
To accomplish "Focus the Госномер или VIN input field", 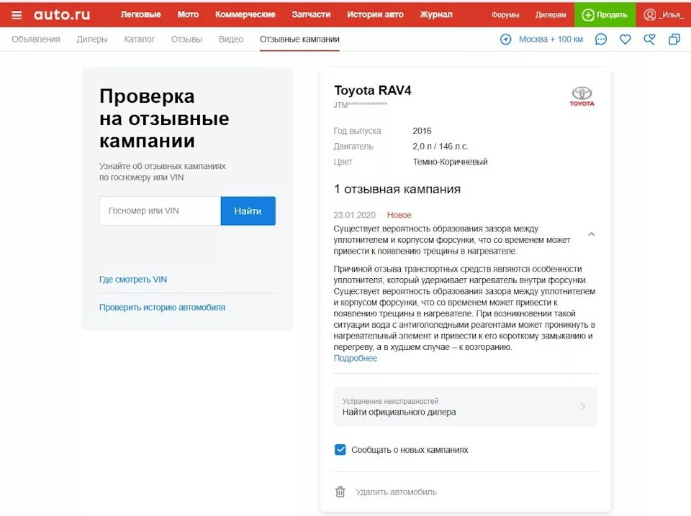I will [160, 211].
